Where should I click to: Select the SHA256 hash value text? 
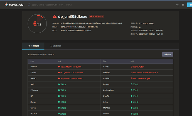click(91, 23)
